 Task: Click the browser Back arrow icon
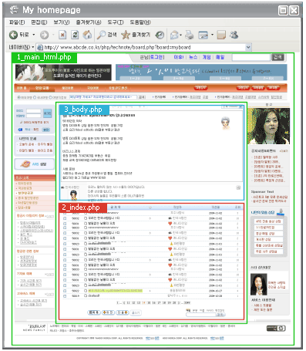[x=13, y=35]
